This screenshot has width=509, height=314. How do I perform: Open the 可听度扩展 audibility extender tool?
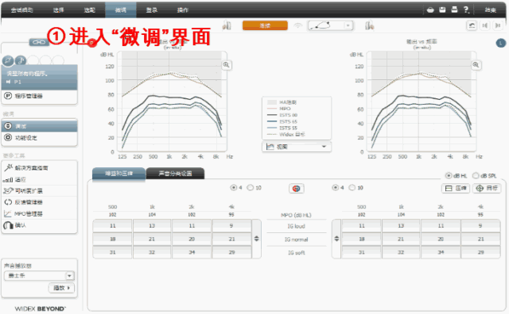tap(39, 190)
